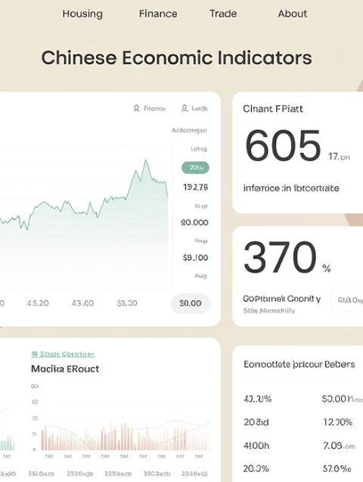This screenshot has height=482, width=363.
Task: Click the grey $0.00 pill button
Action: (191, 303)
